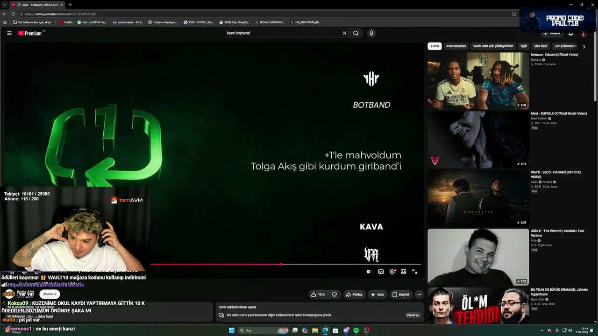Open the Windows Start menu
This screenshot has width=598, height=336.
(x=232, y=330)
